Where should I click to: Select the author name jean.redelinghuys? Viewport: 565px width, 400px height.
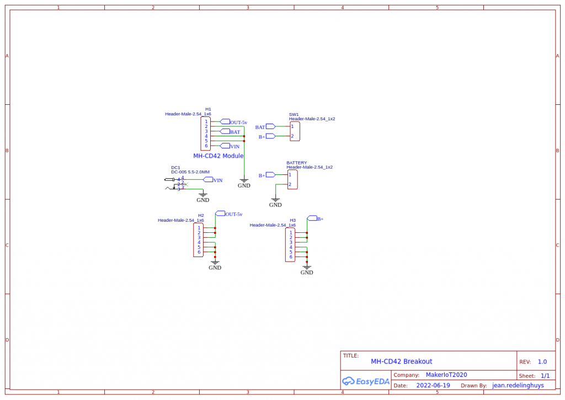pos(518,386)
